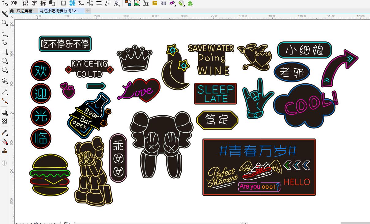
Task: Click the yellow list blocks icon
Action: coord(155,3)
